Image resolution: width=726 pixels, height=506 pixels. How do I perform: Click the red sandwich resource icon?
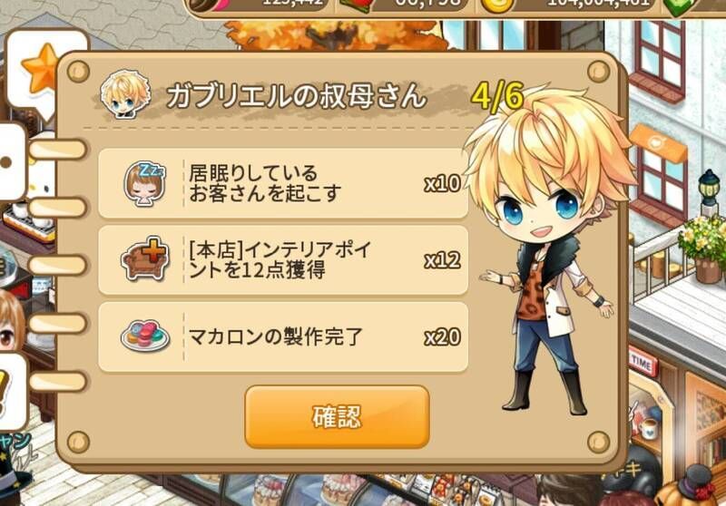[356, 6]
